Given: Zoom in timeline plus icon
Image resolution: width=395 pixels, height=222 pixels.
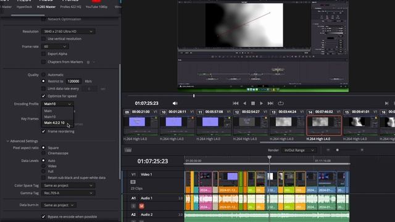Looking at the screenshot, I should [362, 150].
